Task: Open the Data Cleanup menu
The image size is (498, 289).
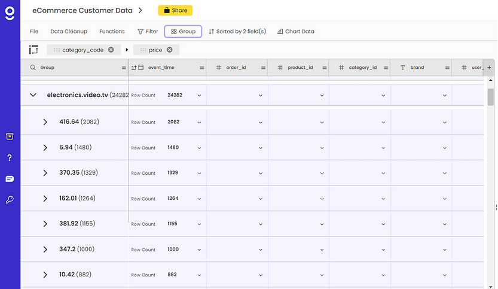Action: pyautogui.click(x=69, y=31)
